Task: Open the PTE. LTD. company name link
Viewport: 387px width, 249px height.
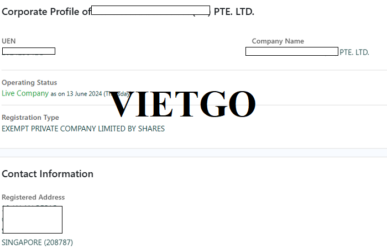Action: coord(354,52)
